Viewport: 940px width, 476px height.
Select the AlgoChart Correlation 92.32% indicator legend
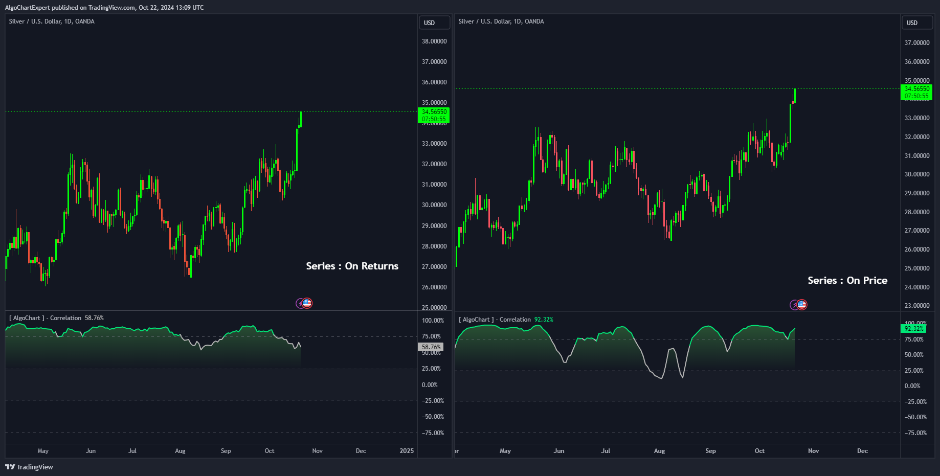506,320
